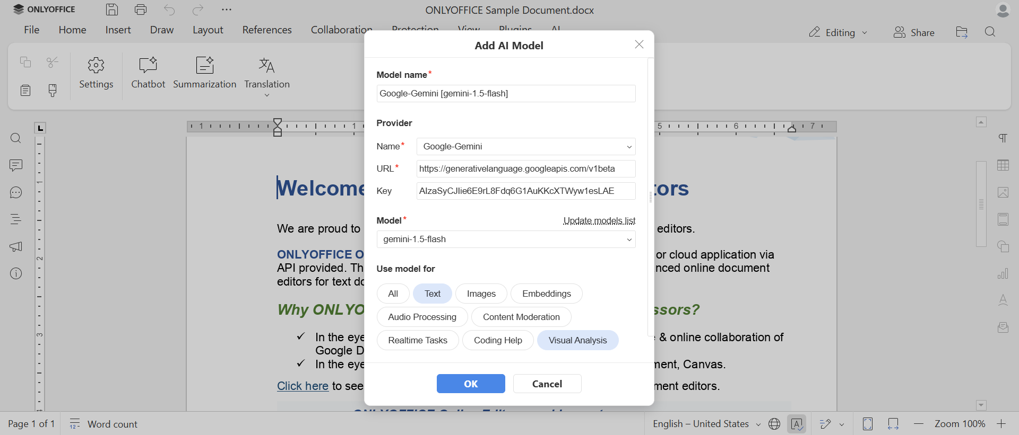Toggle the Coding Help chip

click(498, 340)
